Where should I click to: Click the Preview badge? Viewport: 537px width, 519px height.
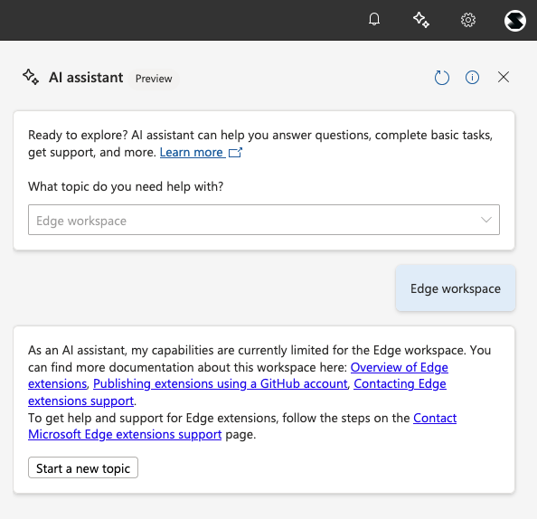[x=154, y=79]
